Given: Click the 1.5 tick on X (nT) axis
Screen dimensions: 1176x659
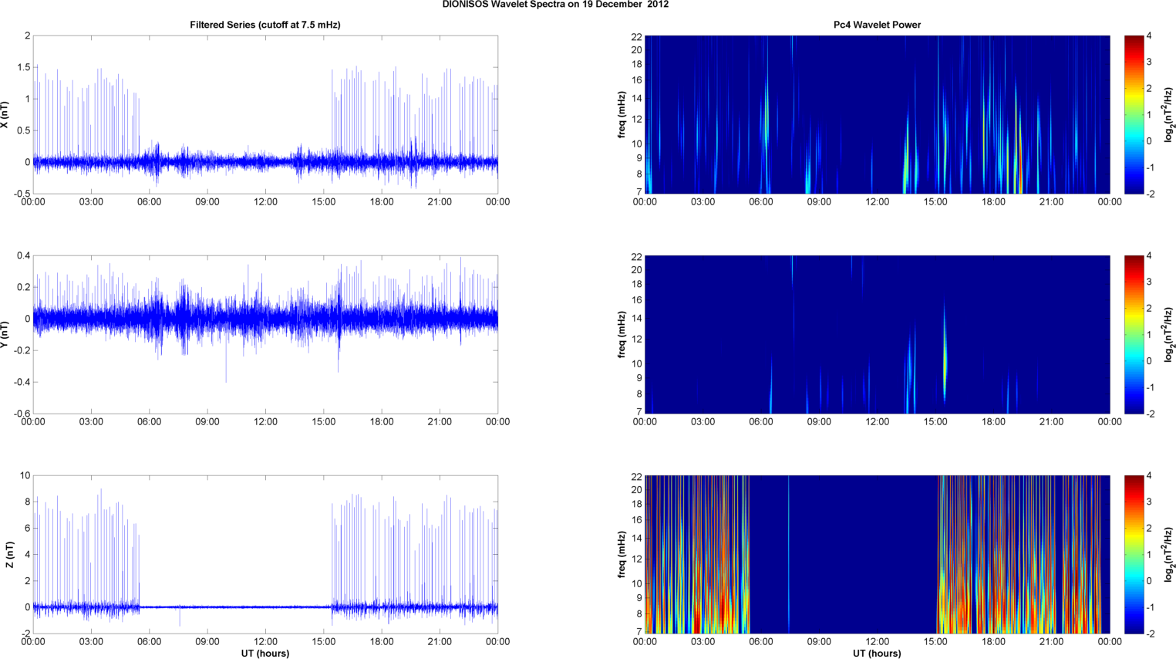Looking at the screenshot, I should pyautogui.click(x=24, y=67).
